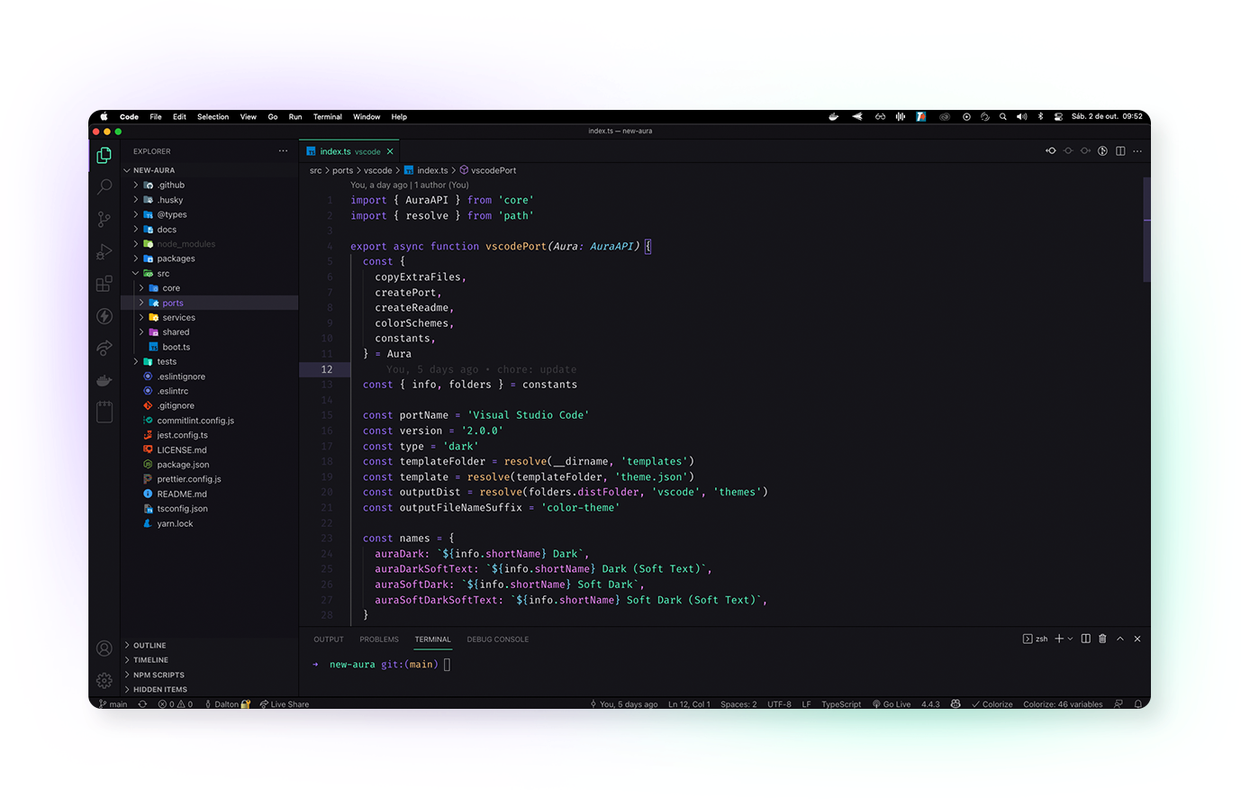Screen dimensions: 1241x807
Task: Click the Prettier icon after 4.4.3 in status bar
Action: (956, 704)
